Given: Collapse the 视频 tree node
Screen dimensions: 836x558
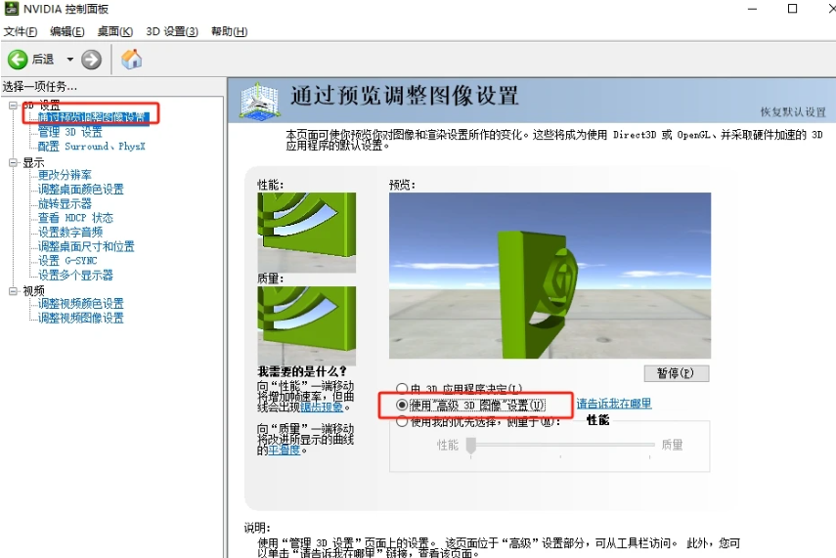Looking at the screenshot, I should pos(14,291).
